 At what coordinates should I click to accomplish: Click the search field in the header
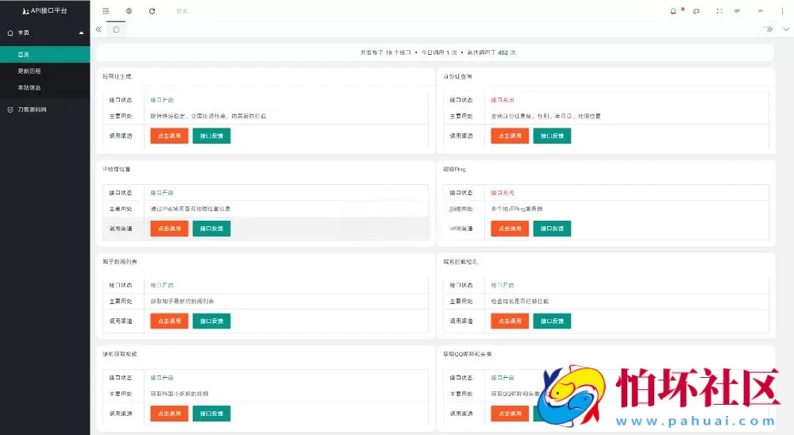coord(183,11)
